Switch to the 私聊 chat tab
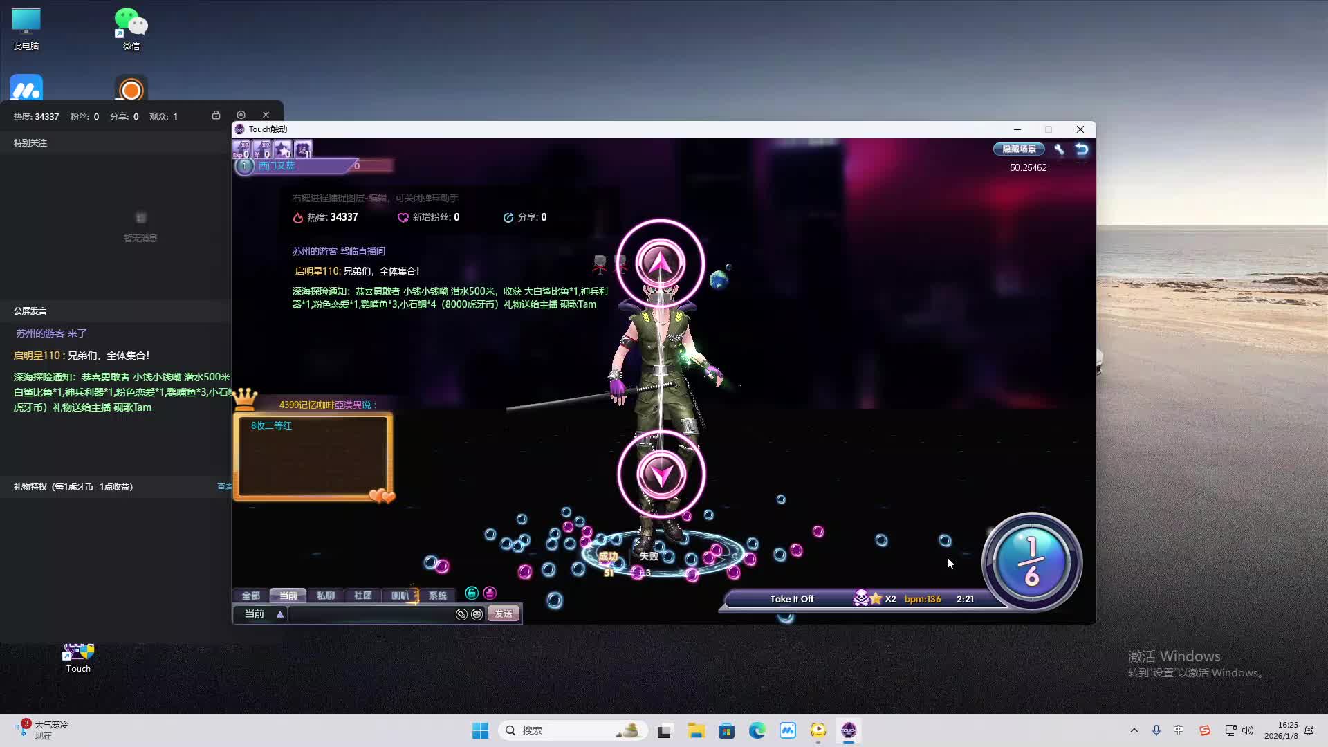The image size is (1328, 747). coord(325,596)
